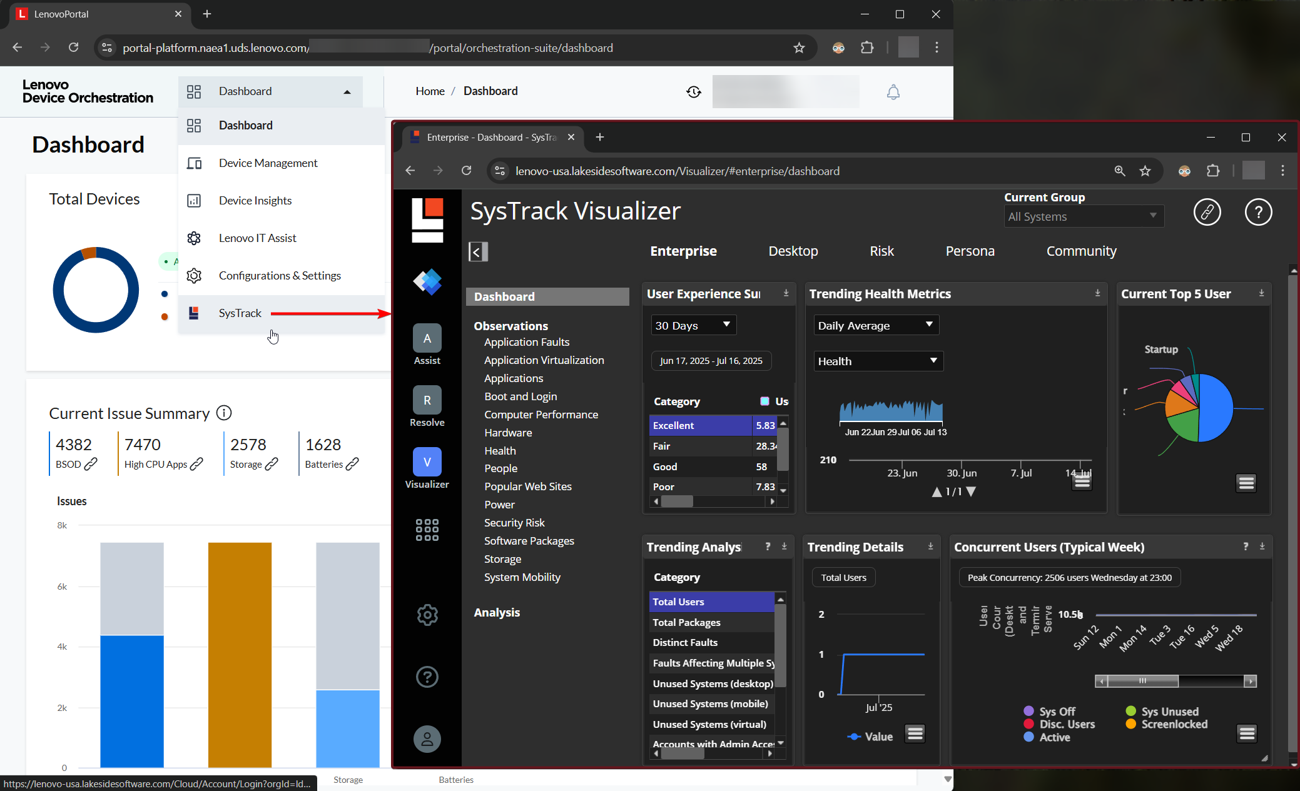The height and width of the screenshot is (791, 1300).
Task: Click the User Experience table horizontal scrollbar
Action: pyautogui.click(x=677, y=501)
